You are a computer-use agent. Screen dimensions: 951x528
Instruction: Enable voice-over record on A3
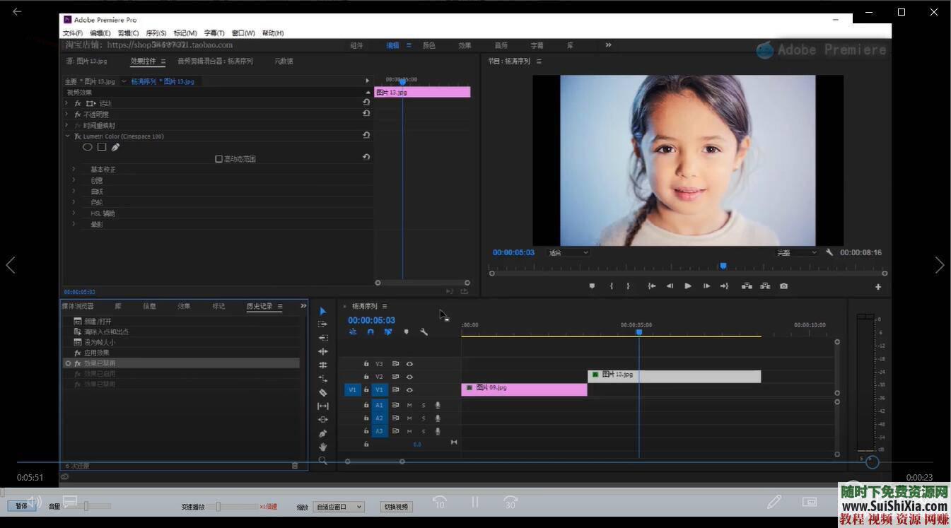(x=438, y=431)
